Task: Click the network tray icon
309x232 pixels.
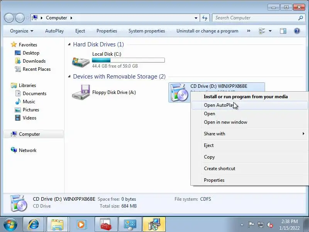Action: click(261, 225)
